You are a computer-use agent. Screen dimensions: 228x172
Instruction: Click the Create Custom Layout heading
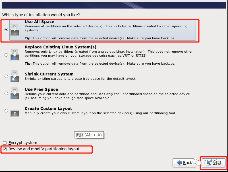[48, 109]
